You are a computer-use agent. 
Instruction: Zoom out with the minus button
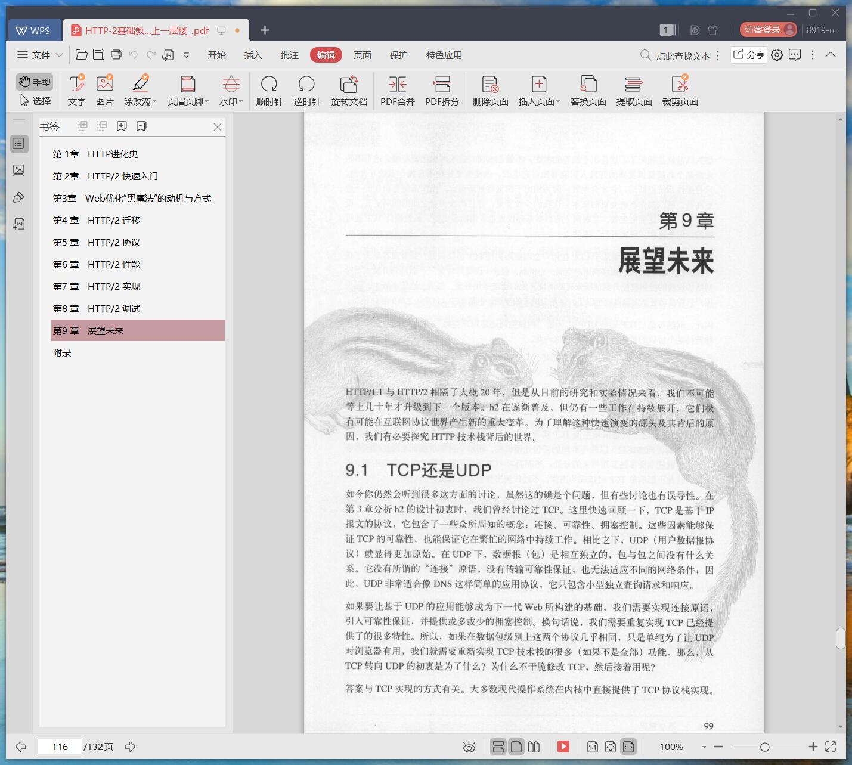[x=718, y=747]
